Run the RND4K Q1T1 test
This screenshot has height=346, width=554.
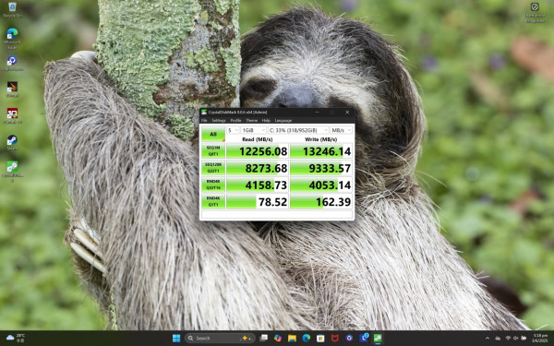213,201
